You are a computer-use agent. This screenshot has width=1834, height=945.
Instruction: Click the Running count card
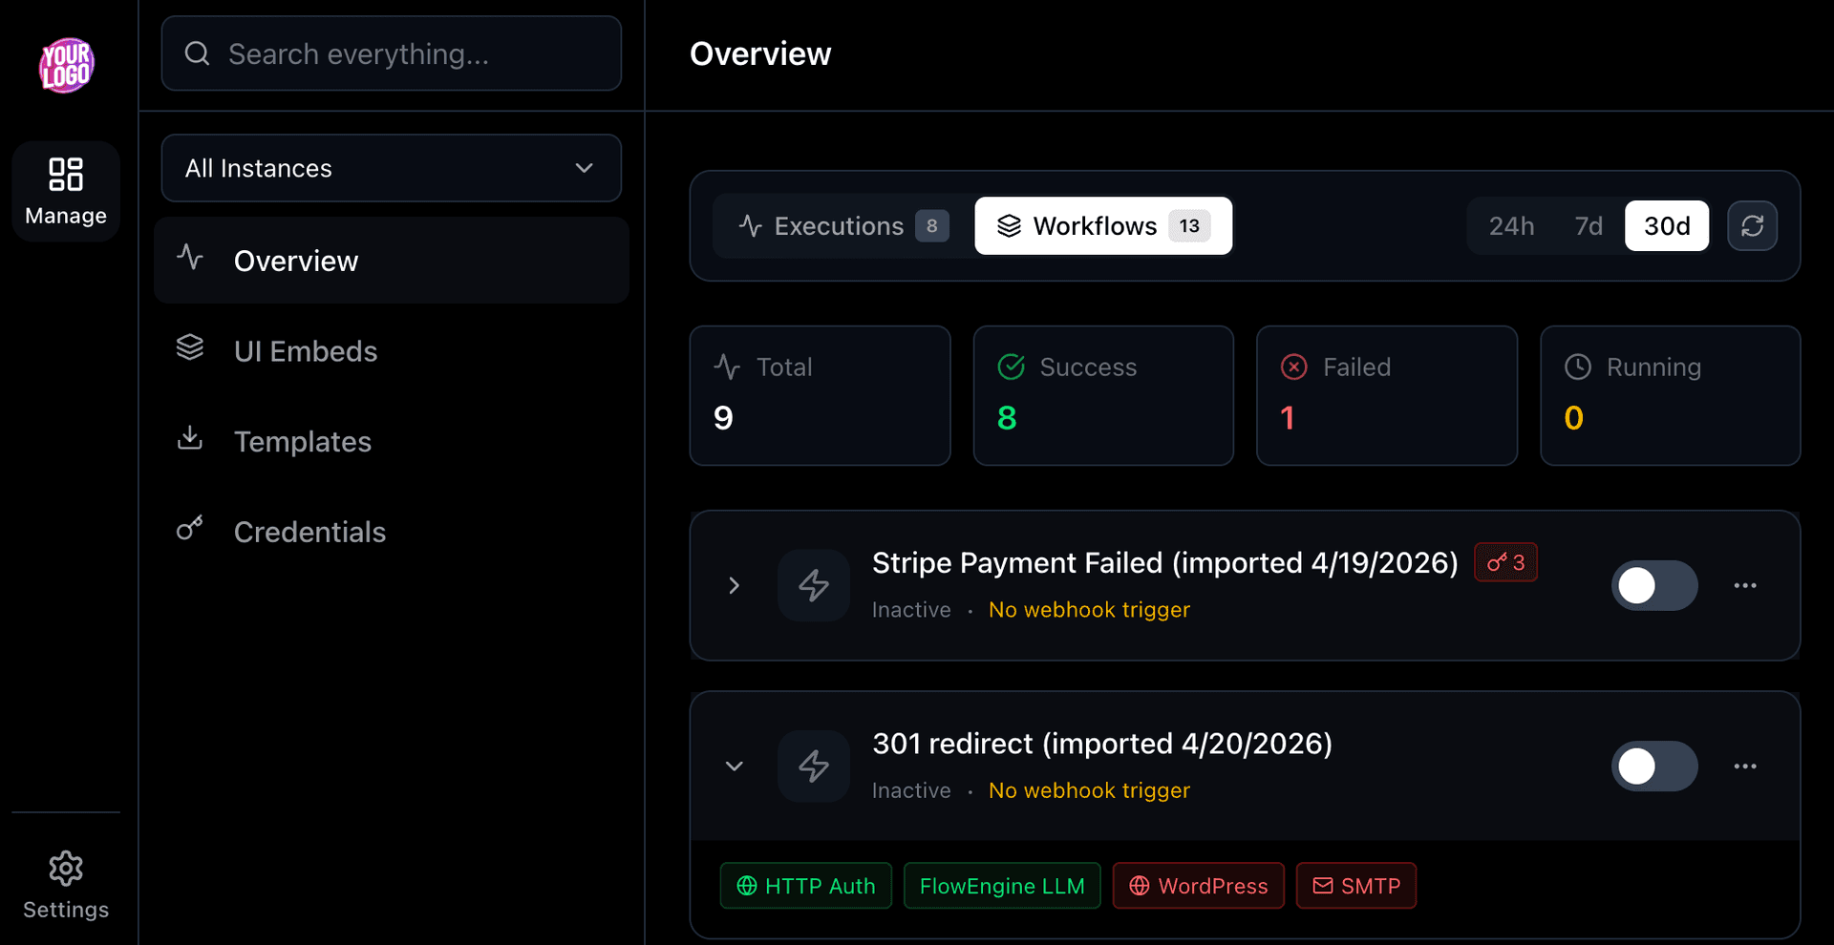(x=1671, y=395)
